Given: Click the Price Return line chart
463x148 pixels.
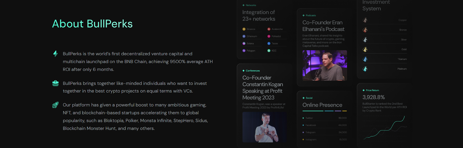Looking at the screenshot, I should [385, 128].
